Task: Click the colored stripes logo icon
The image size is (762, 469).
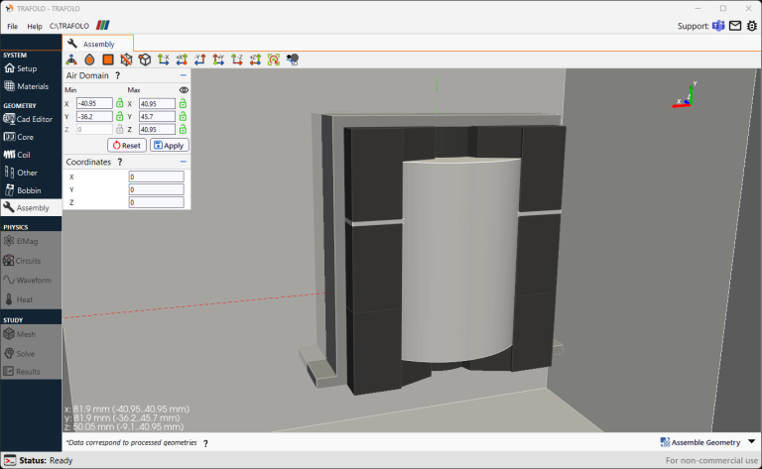Action: pos(102,25)
